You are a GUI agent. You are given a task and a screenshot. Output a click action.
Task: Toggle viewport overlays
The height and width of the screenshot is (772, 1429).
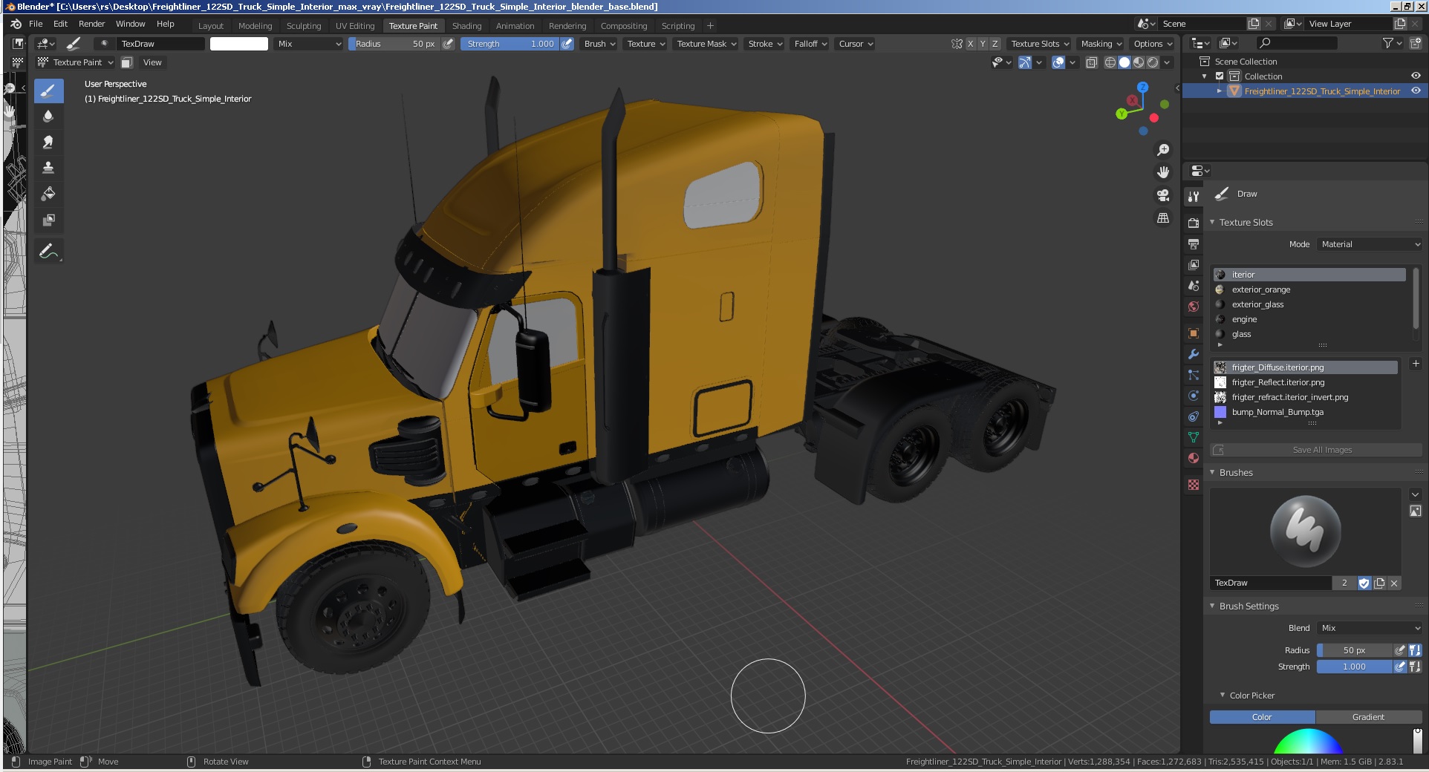tap(1059, 62)
